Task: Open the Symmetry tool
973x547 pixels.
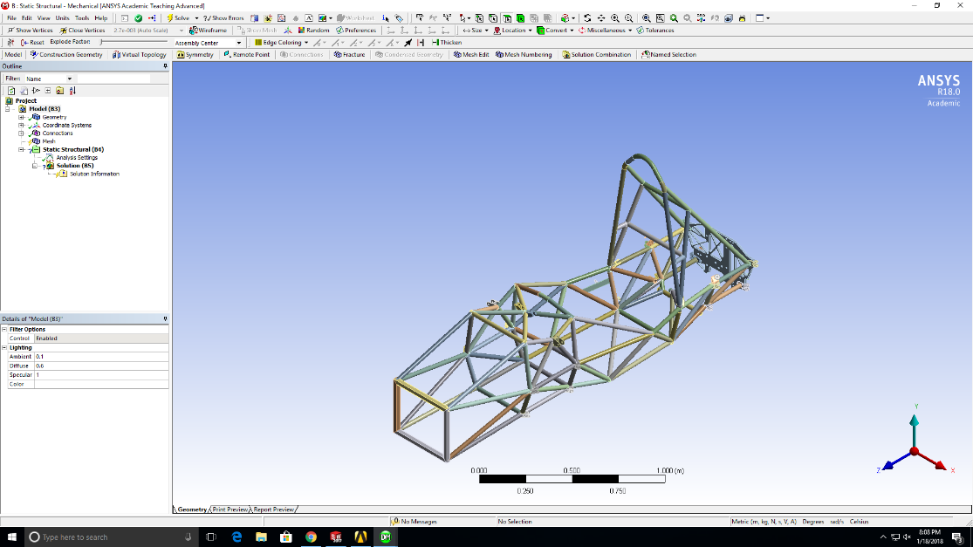Action: coord(195,55)
